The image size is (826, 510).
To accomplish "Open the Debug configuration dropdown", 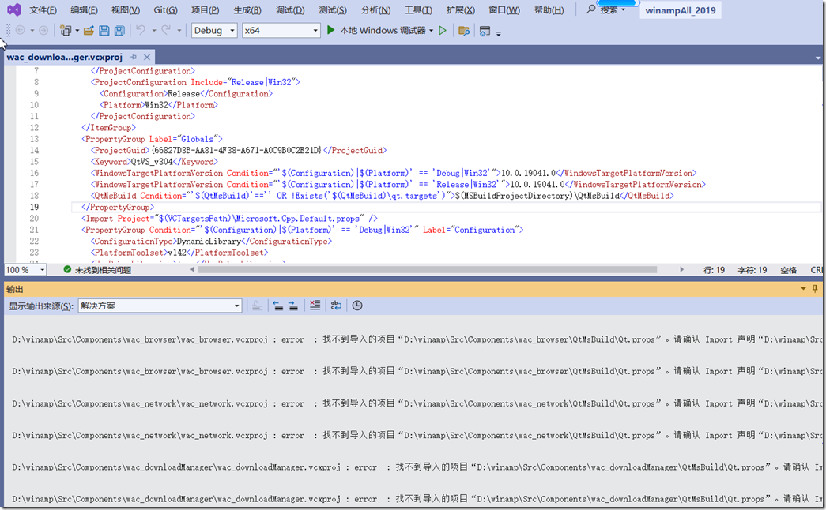I will (214, 31).
